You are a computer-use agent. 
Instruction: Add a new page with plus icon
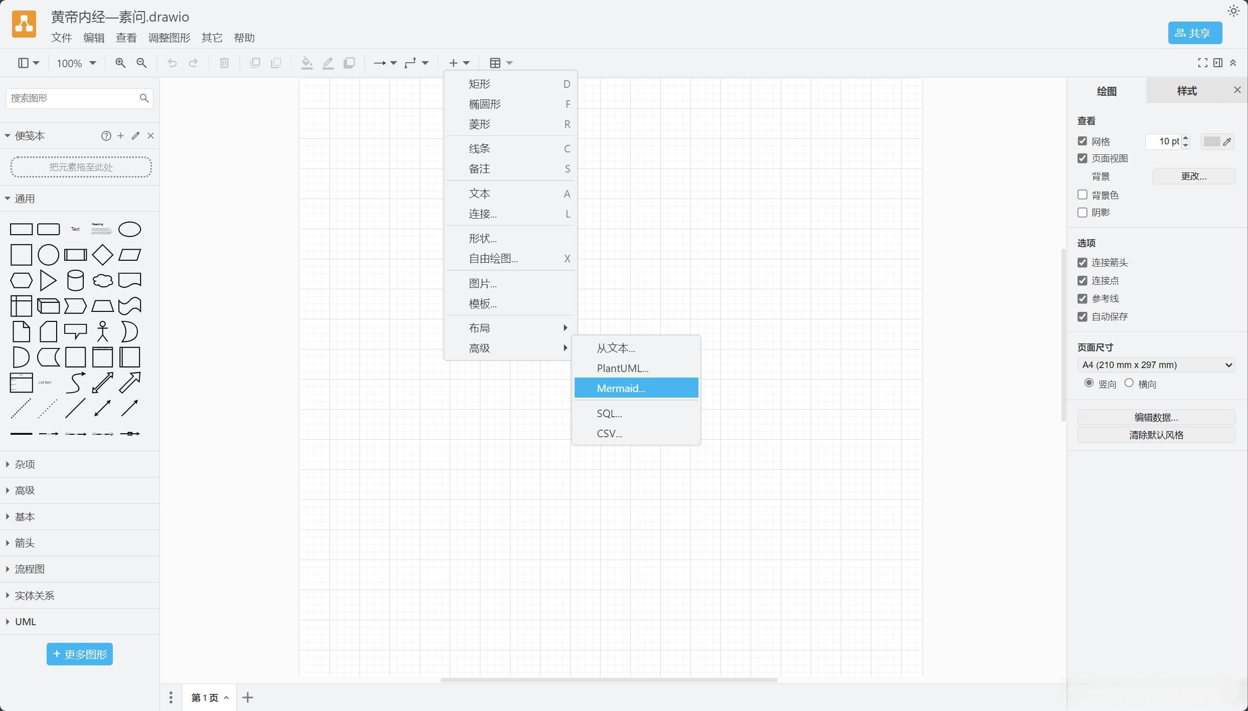point(248,697)
